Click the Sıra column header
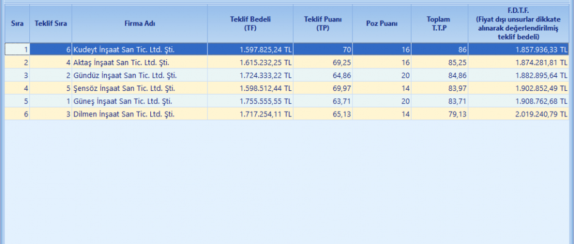Screen dimensions: 574x244 (x=17, y=24)
